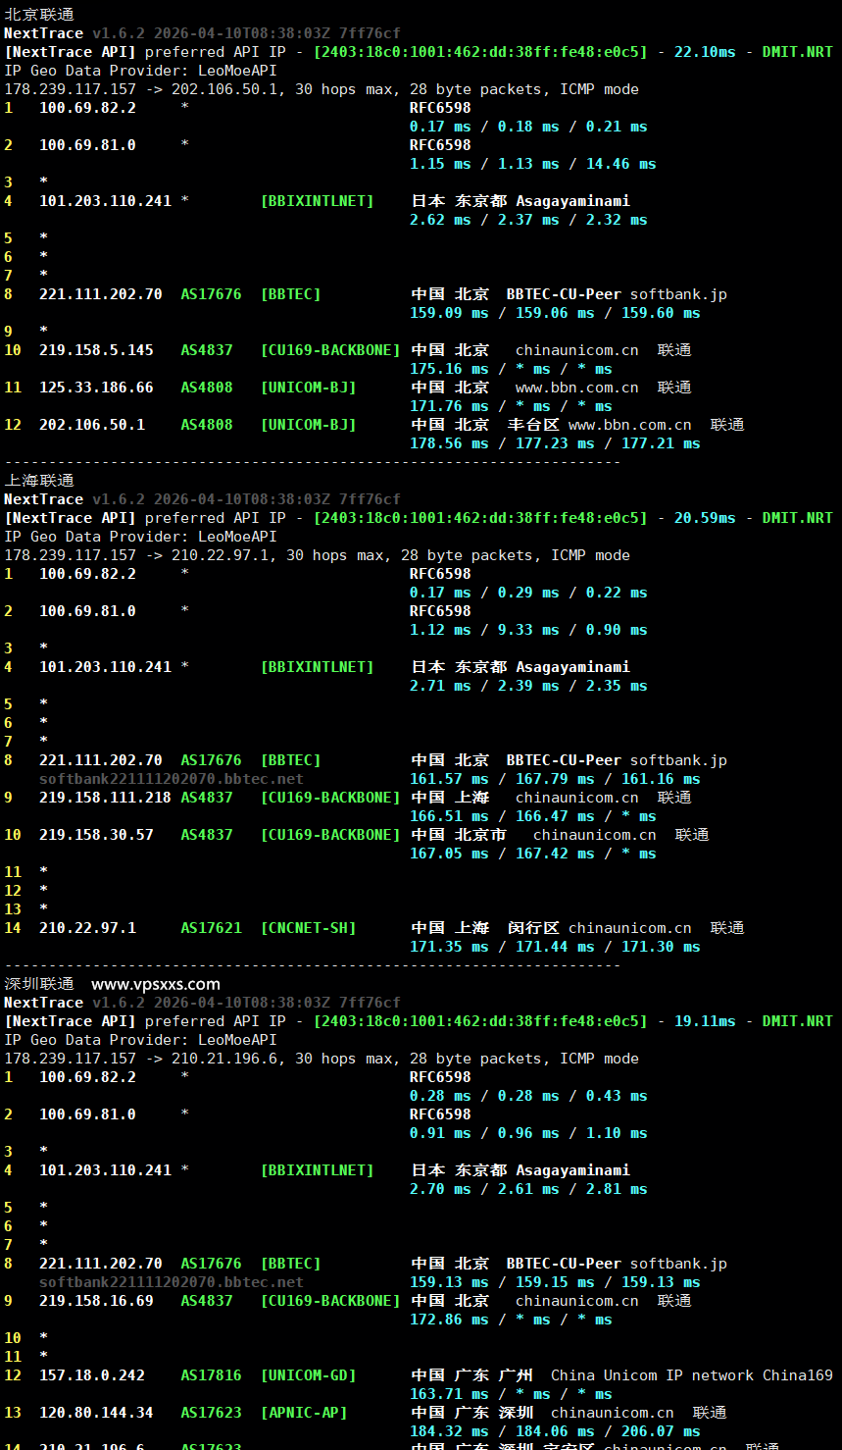
Task: Click hop IP 219.158.111.218
Action: 105,798
